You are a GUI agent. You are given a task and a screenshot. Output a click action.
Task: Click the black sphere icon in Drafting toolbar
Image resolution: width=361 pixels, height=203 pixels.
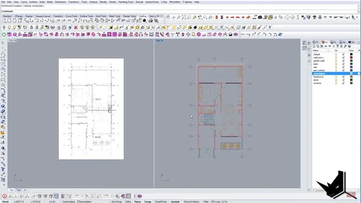(x=144, y=21)
